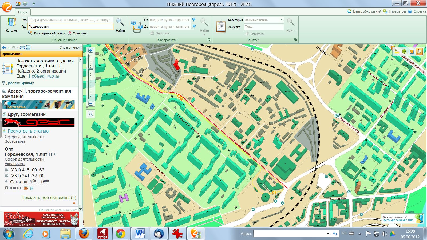Expand the Заметки group launcher
This screenshot has height=240, width=427.
(295, 40)
